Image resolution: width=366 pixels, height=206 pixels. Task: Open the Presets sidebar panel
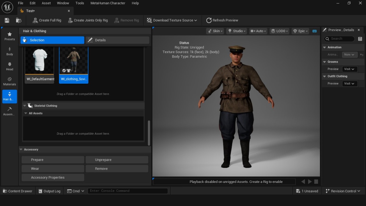coord(9,36)
